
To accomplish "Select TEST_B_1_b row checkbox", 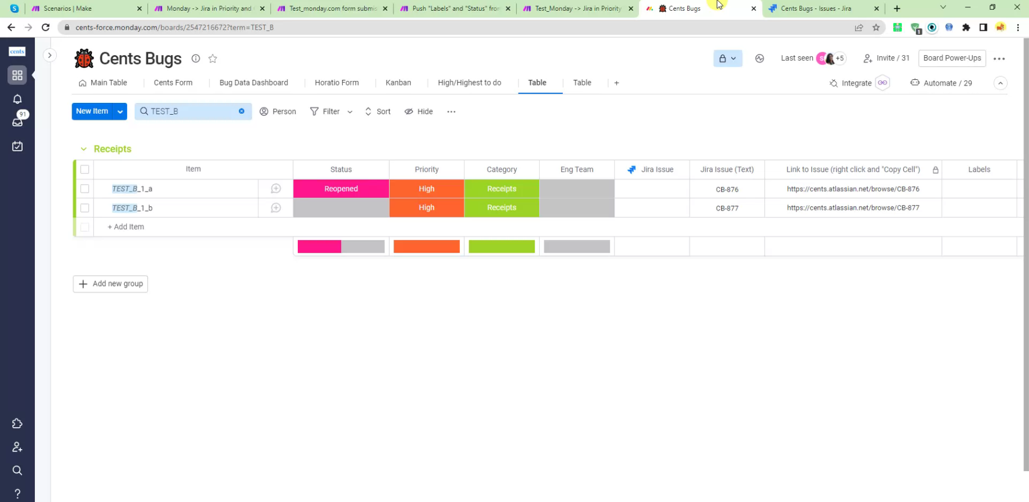I will click(84, 208).
